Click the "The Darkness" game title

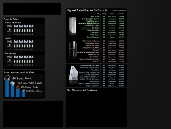[94, 57]
